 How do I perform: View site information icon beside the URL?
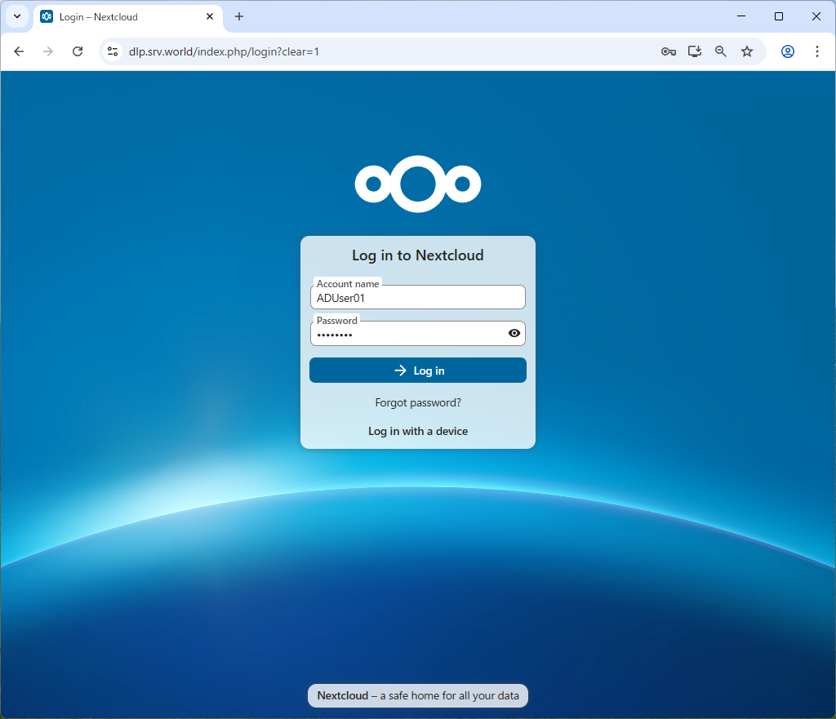pos(113,51)
